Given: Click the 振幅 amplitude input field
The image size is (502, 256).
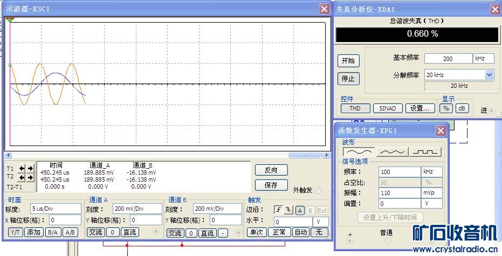Looking at the screenshot, I should click(x=400, y=192).
